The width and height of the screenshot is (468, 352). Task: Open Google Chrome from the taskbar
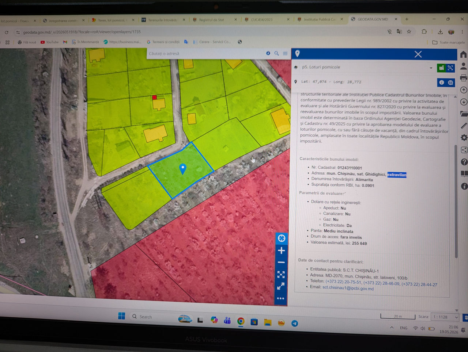tap(241, 321)
